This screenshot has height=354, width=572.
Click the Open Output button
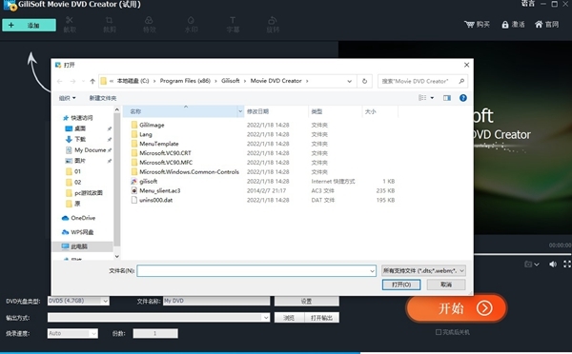pos(321,318)
